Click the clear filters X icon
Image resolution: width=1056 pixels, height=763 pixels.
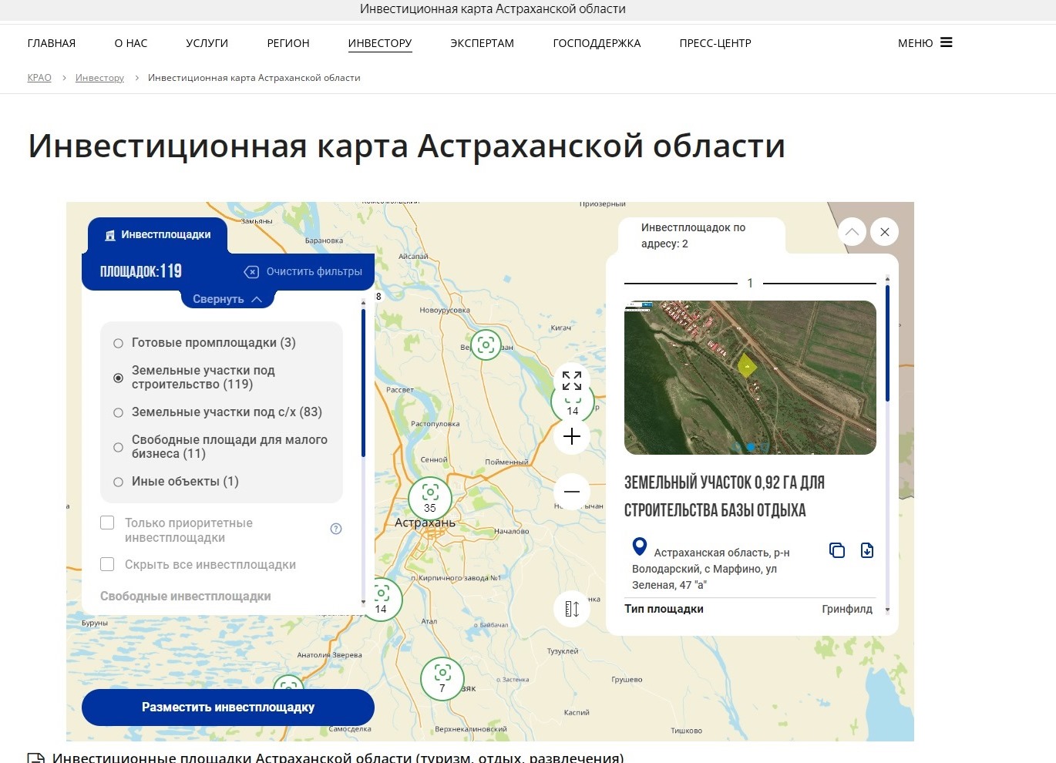pyautogui.click(x=251, y=271)
